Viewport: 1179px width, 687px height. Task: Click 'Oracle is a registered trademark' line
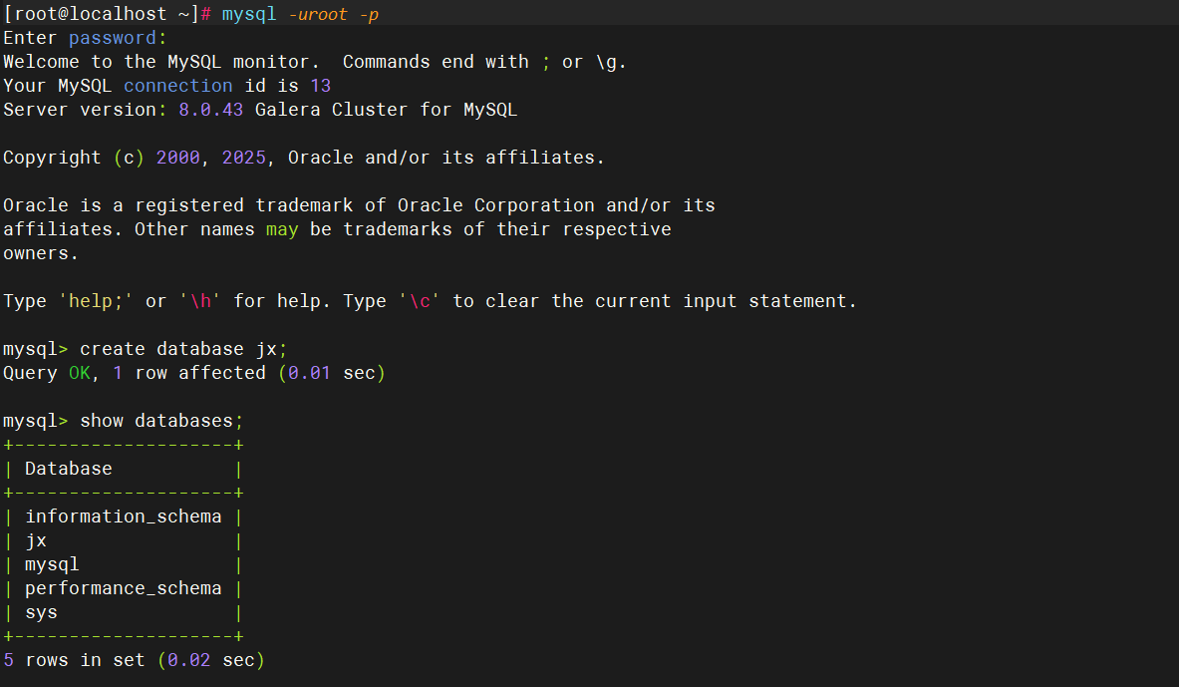359,205
